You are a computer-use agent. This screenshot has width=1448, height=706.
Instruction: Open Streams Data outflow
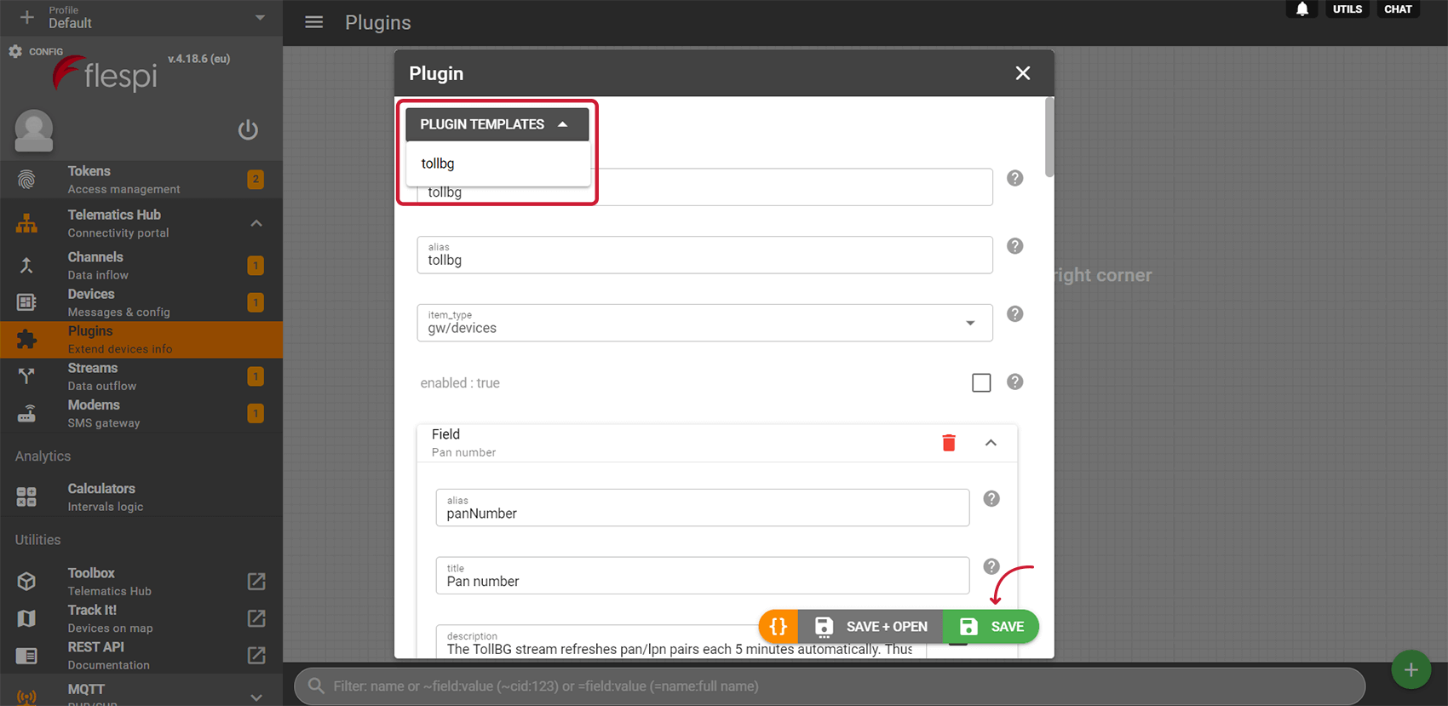141,376
